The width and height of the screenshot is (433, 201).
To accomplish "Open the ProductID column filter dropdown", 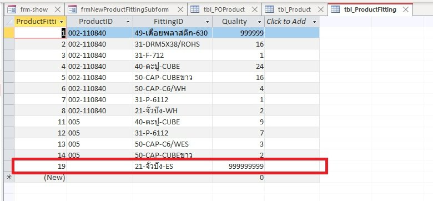I will (128, 22).
